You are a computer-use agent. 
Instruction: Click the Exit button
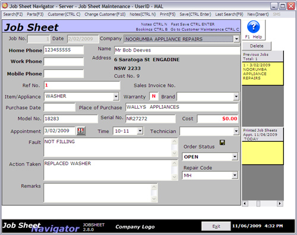coord(216,226)
